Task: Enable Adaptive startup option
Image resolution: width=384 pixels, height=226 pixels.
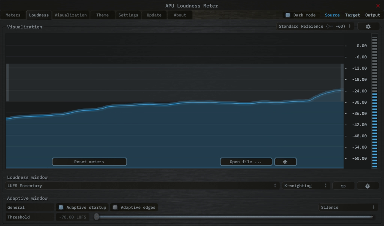Action: click(x=61, y=207)
